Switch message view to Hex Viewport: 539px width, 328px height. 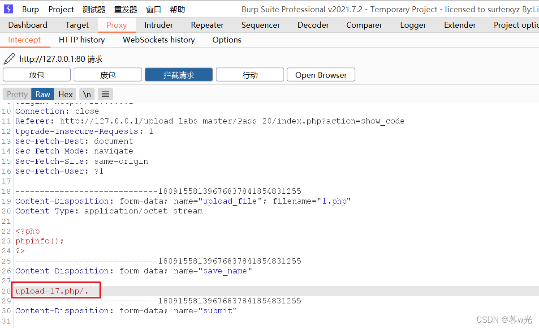click(65, 94)
